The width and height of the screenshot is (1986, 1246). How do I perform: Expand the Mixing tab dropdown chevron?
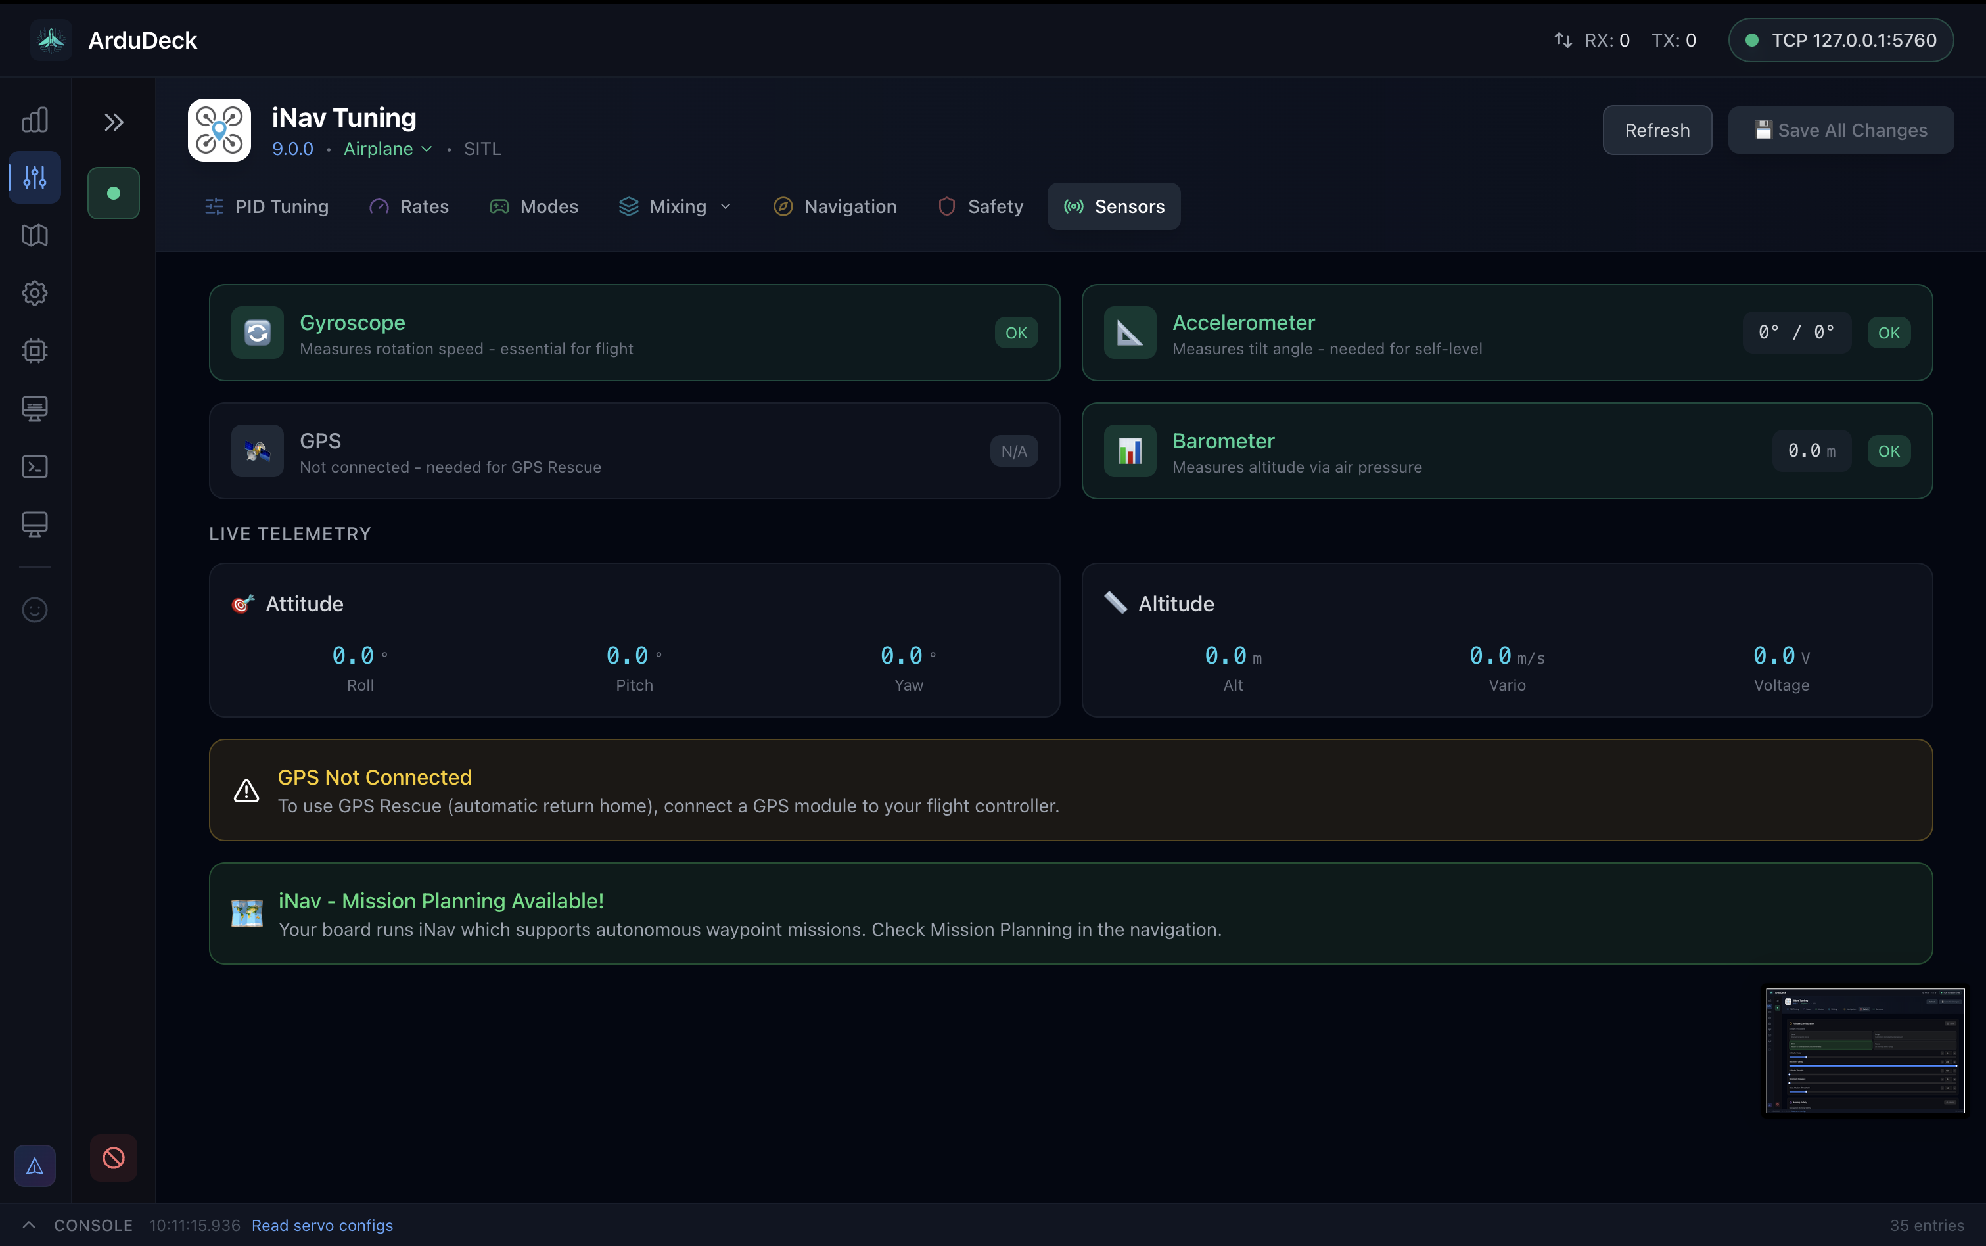click(726, 207)
